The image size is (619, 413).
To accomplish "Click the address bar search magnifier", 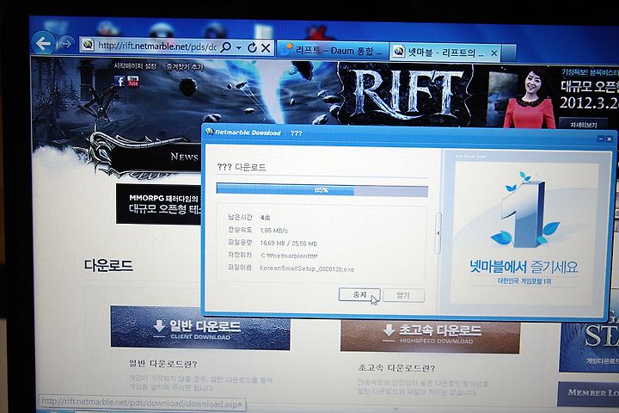I will (226, 47).
